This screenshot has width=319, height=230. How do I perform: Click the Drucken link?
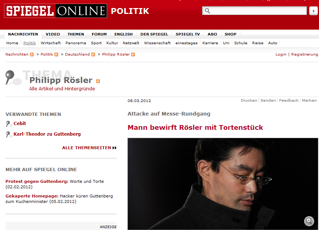click(249, 100)
